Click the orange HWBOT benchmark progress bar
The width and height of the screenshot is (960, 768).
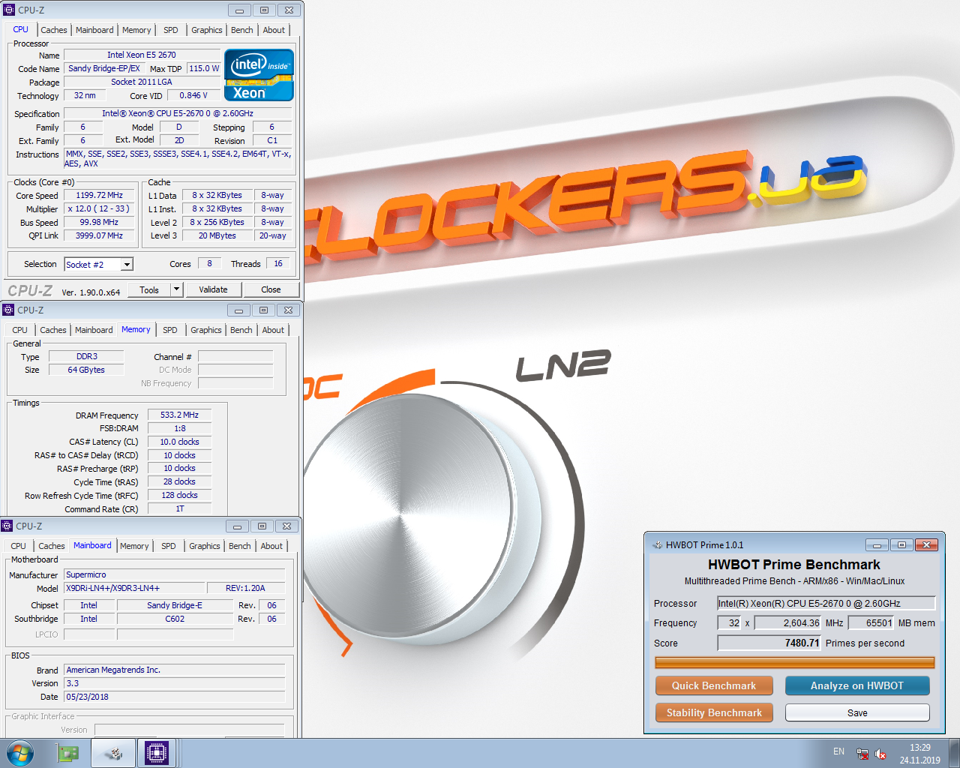794,662
